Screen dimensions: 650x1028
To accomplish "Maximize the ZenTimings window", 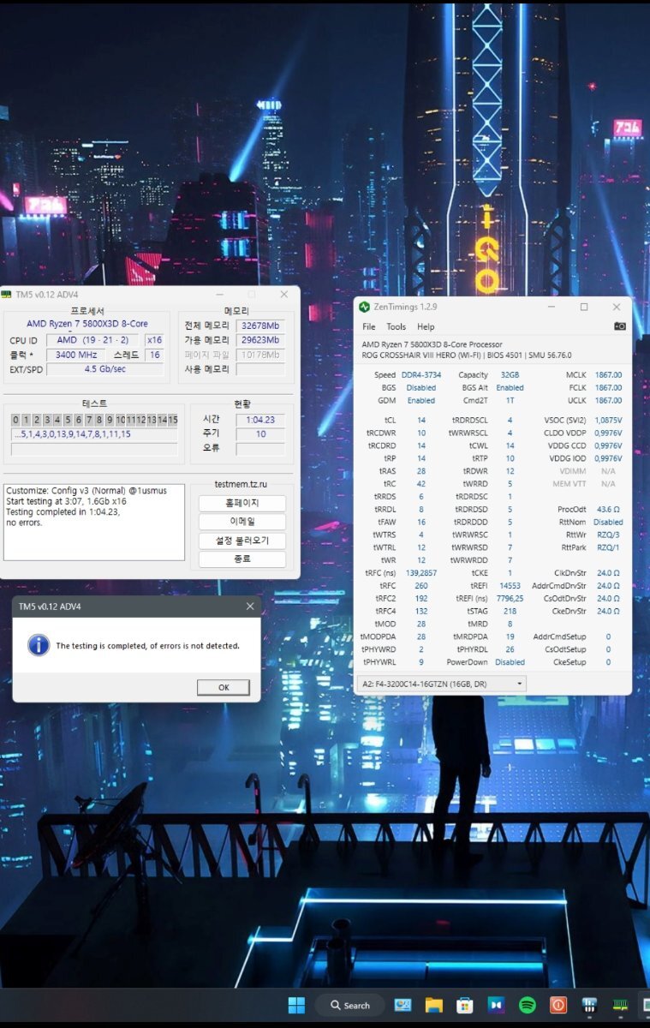I will (584, 307).
